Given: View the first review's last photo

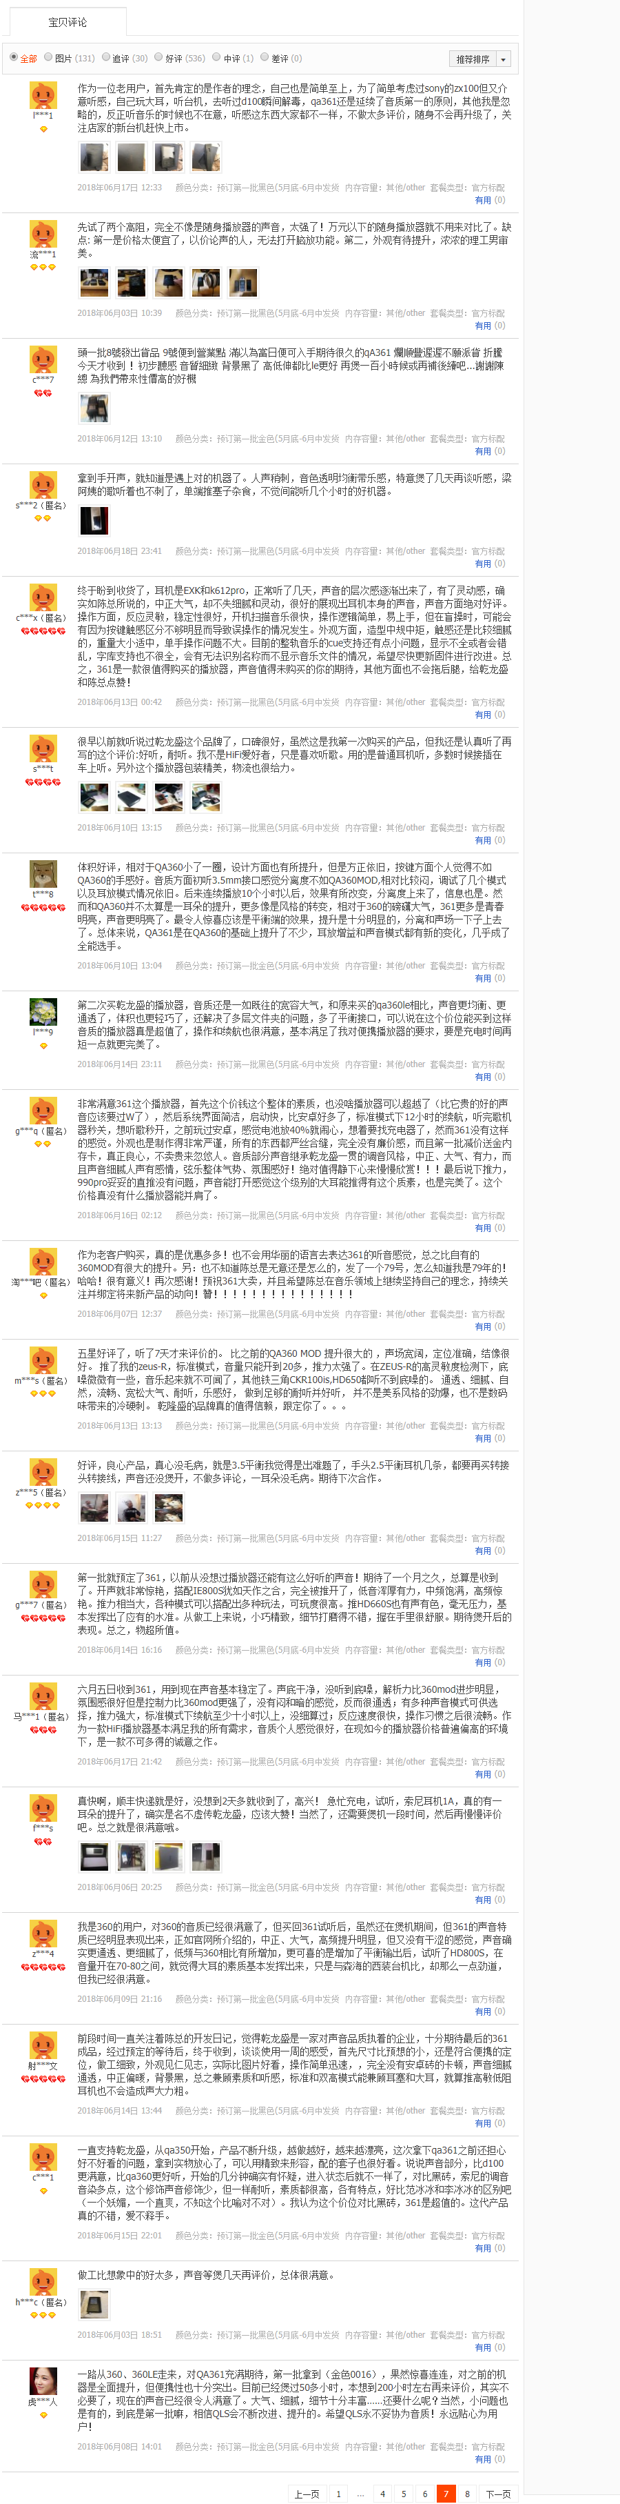Looking at the screenshot, I should click(206, 157).
